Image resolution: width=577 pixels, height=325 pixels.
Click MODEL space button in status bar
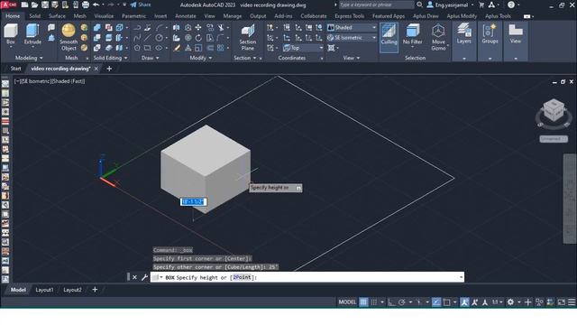click(x=347, y=302)
